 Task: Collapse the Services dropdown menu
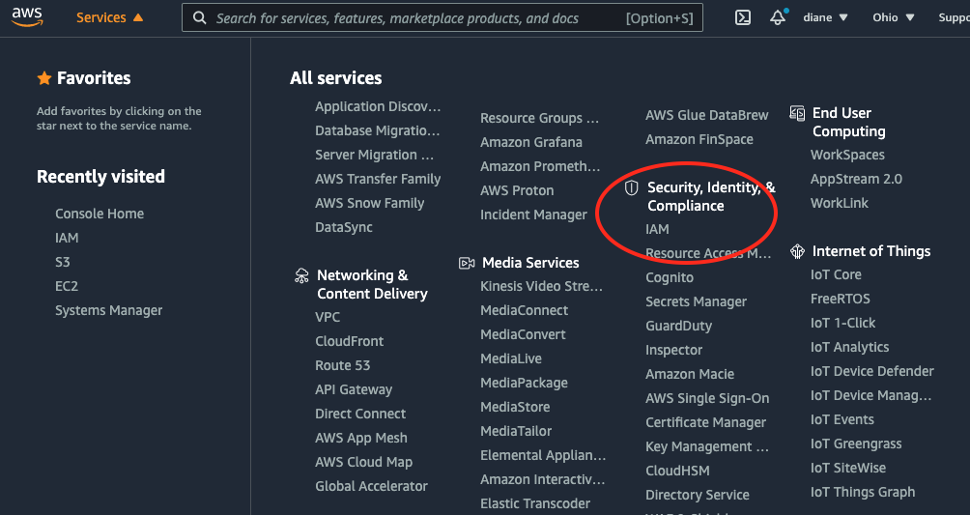click(109, 17)
